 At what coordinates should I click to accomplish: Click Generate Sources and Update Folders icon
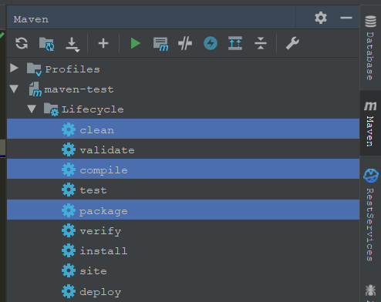pyautogui.click(x=46, y=44)
